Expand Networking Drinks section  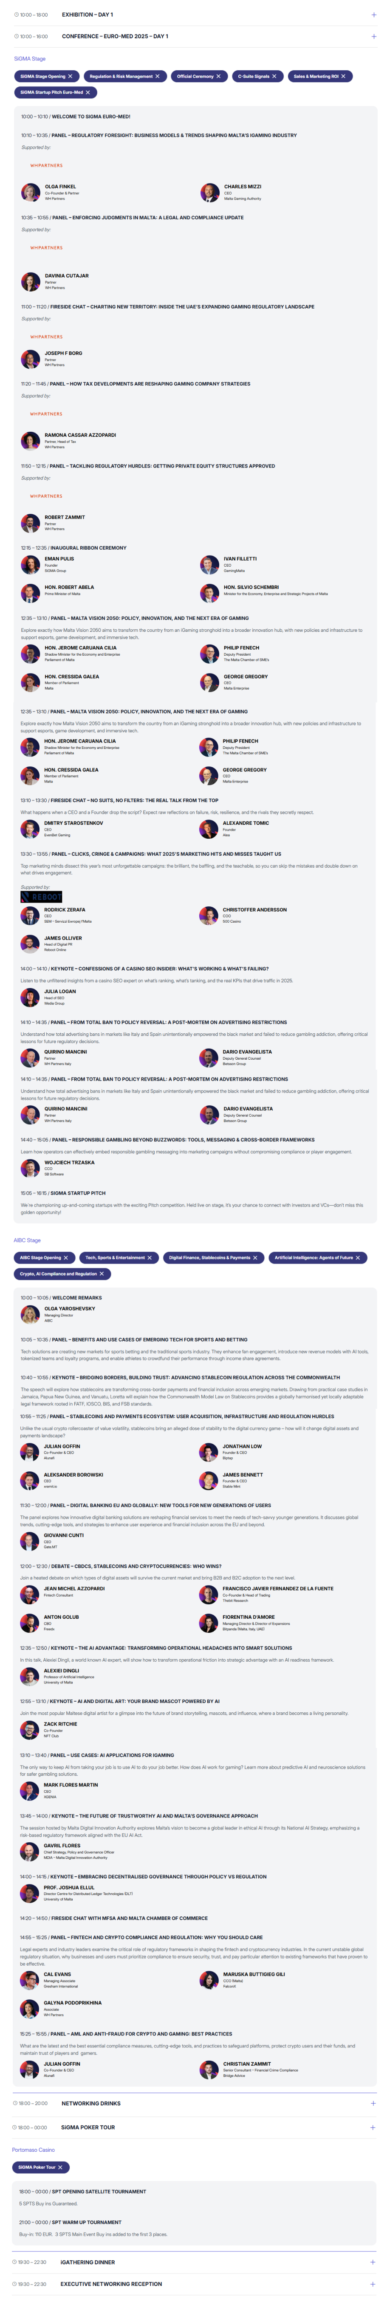tap(373, 2103)
